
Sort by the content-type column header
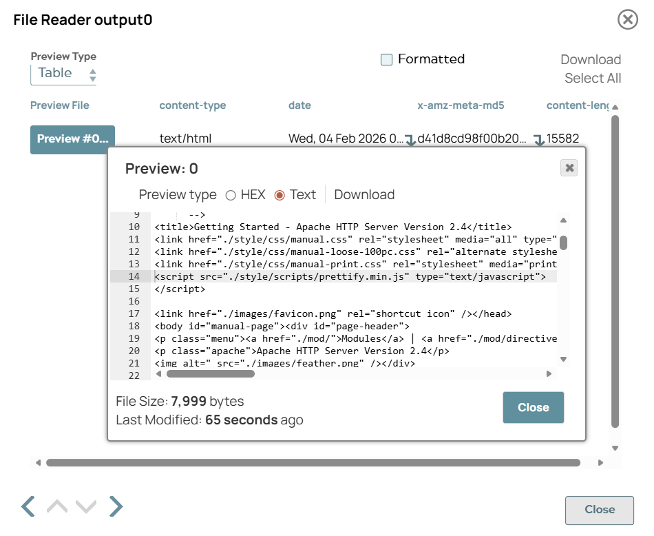192,105
